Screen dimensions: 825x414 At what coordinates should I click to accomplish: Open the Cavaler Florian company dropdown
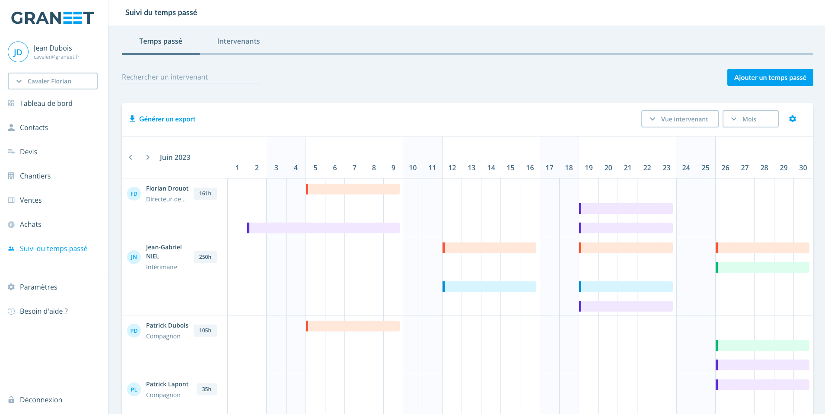[53, 81]
